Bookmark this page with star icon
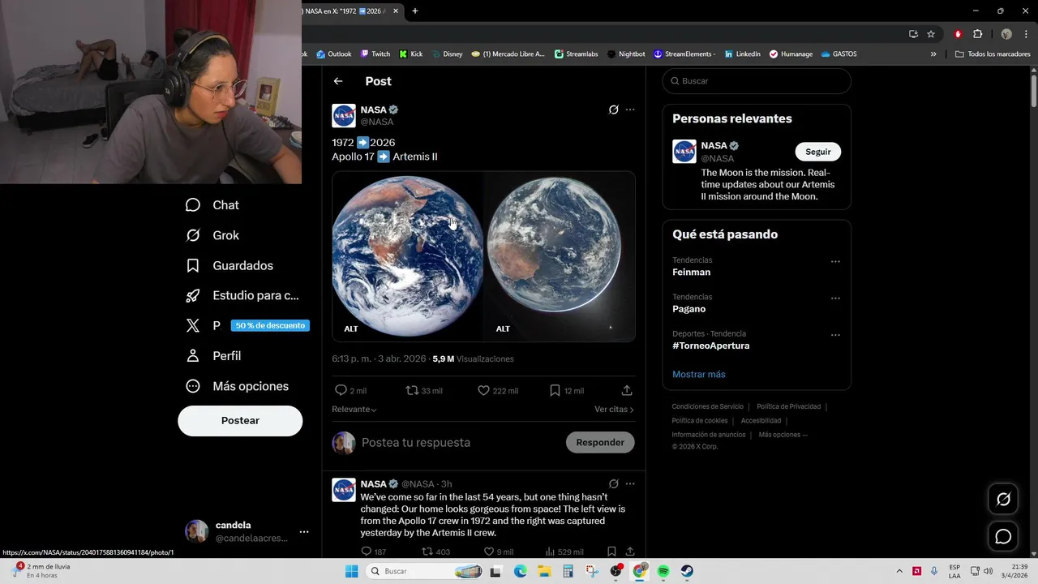Screen dimensions: 1038x584 pos(931,34)
